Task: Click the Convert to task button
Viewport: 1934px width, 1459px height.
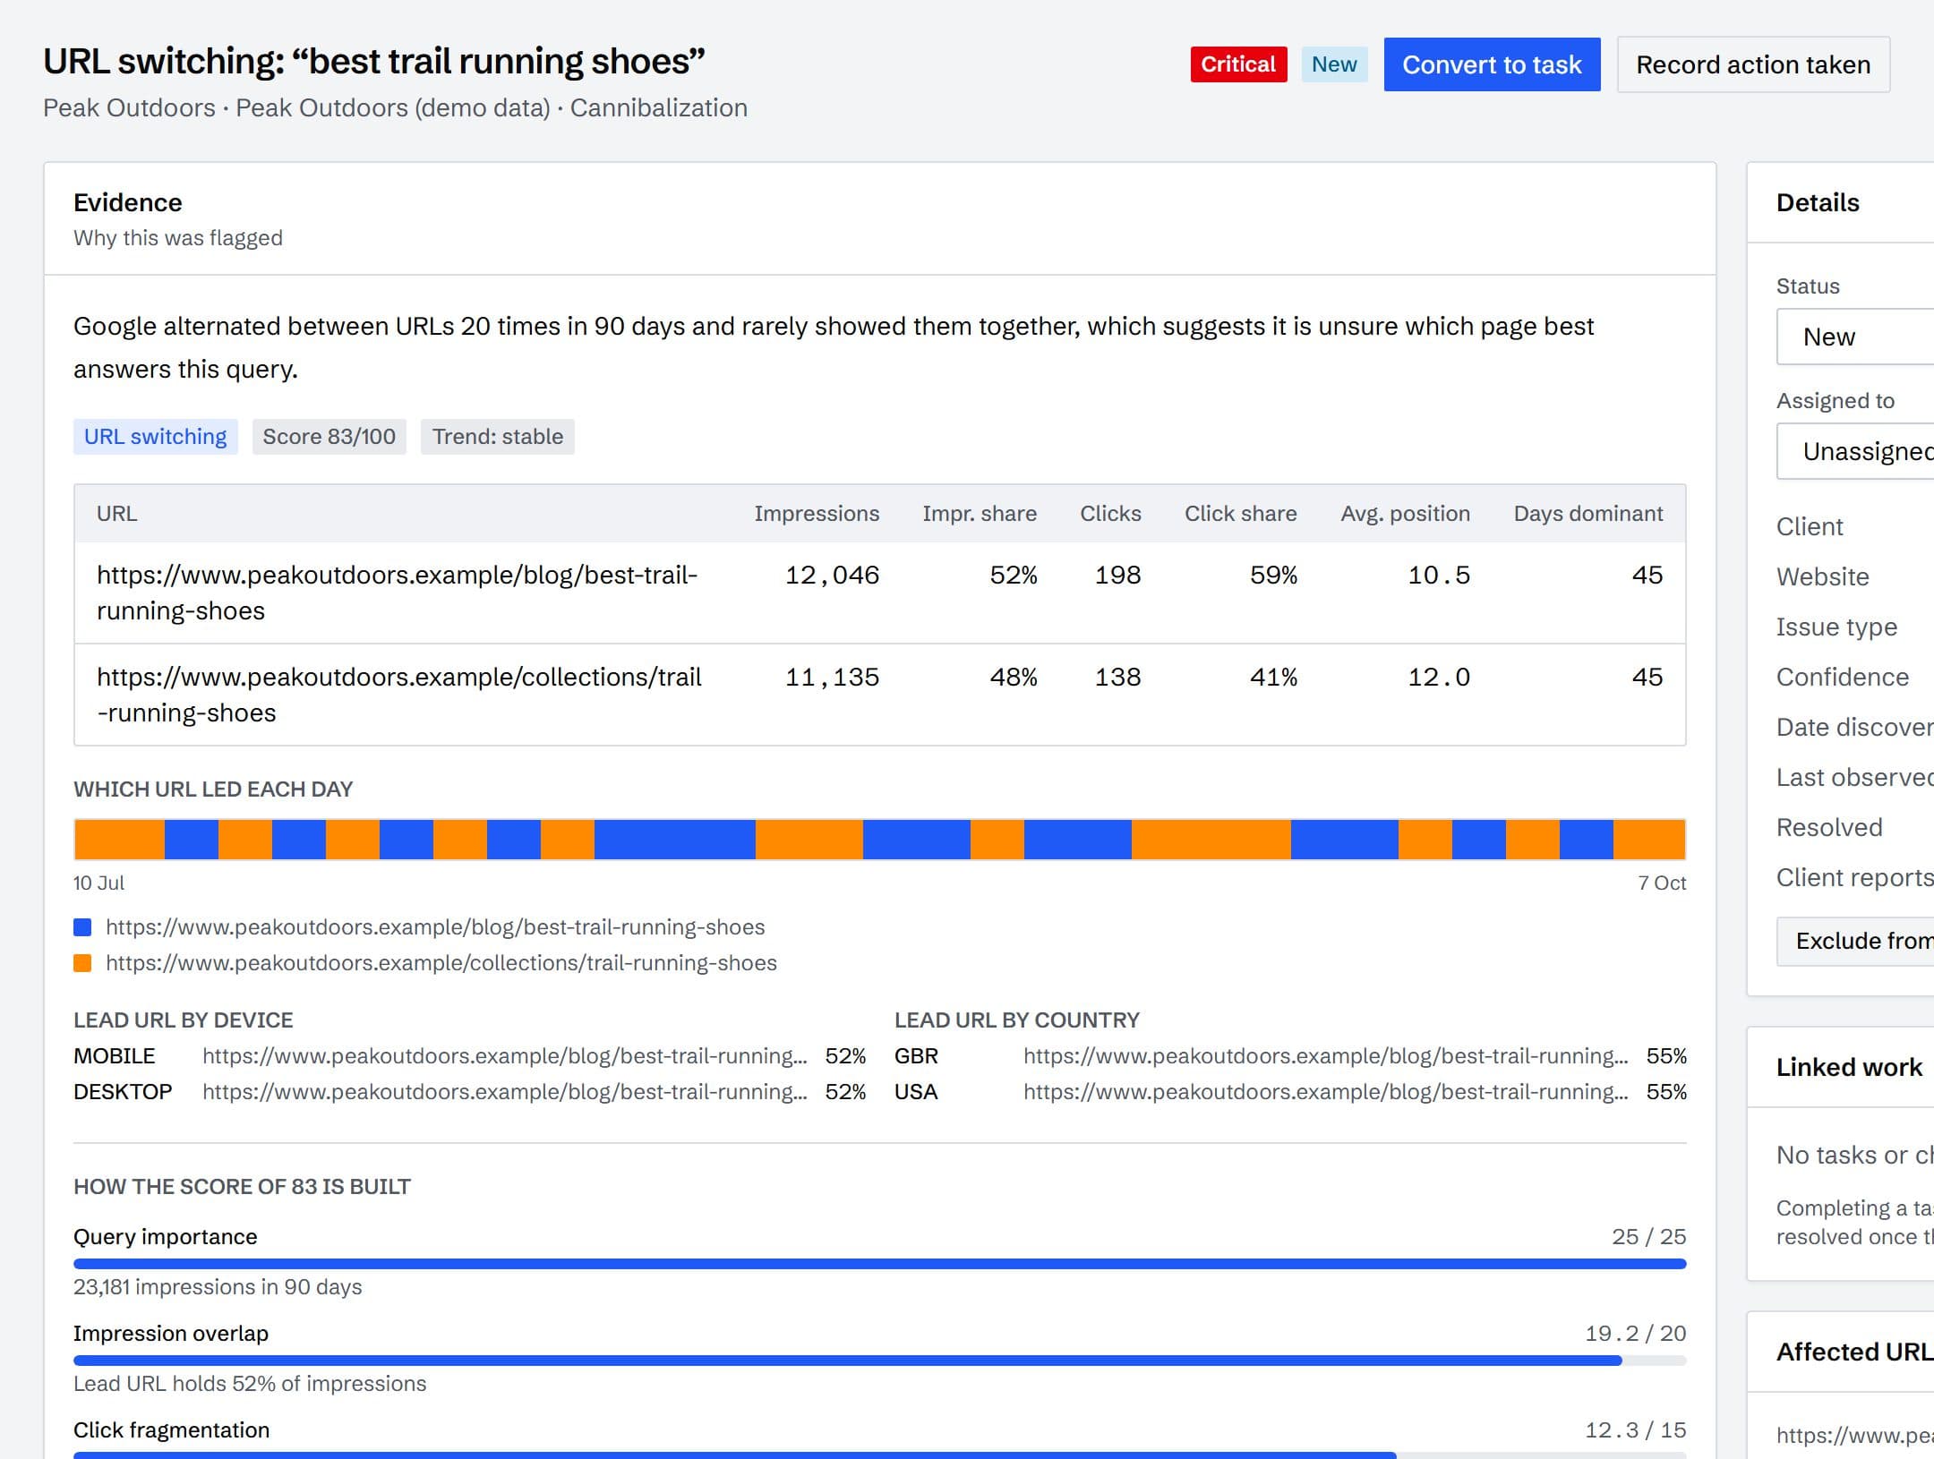Action: (1492, 64)
